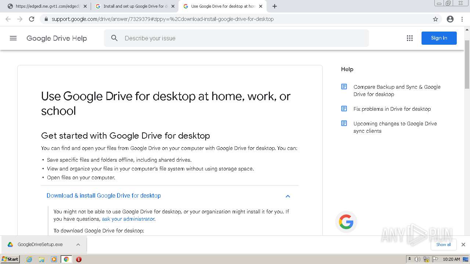Click Show all downloads button
The image size is (470, 264).
[x=444, y=245]
